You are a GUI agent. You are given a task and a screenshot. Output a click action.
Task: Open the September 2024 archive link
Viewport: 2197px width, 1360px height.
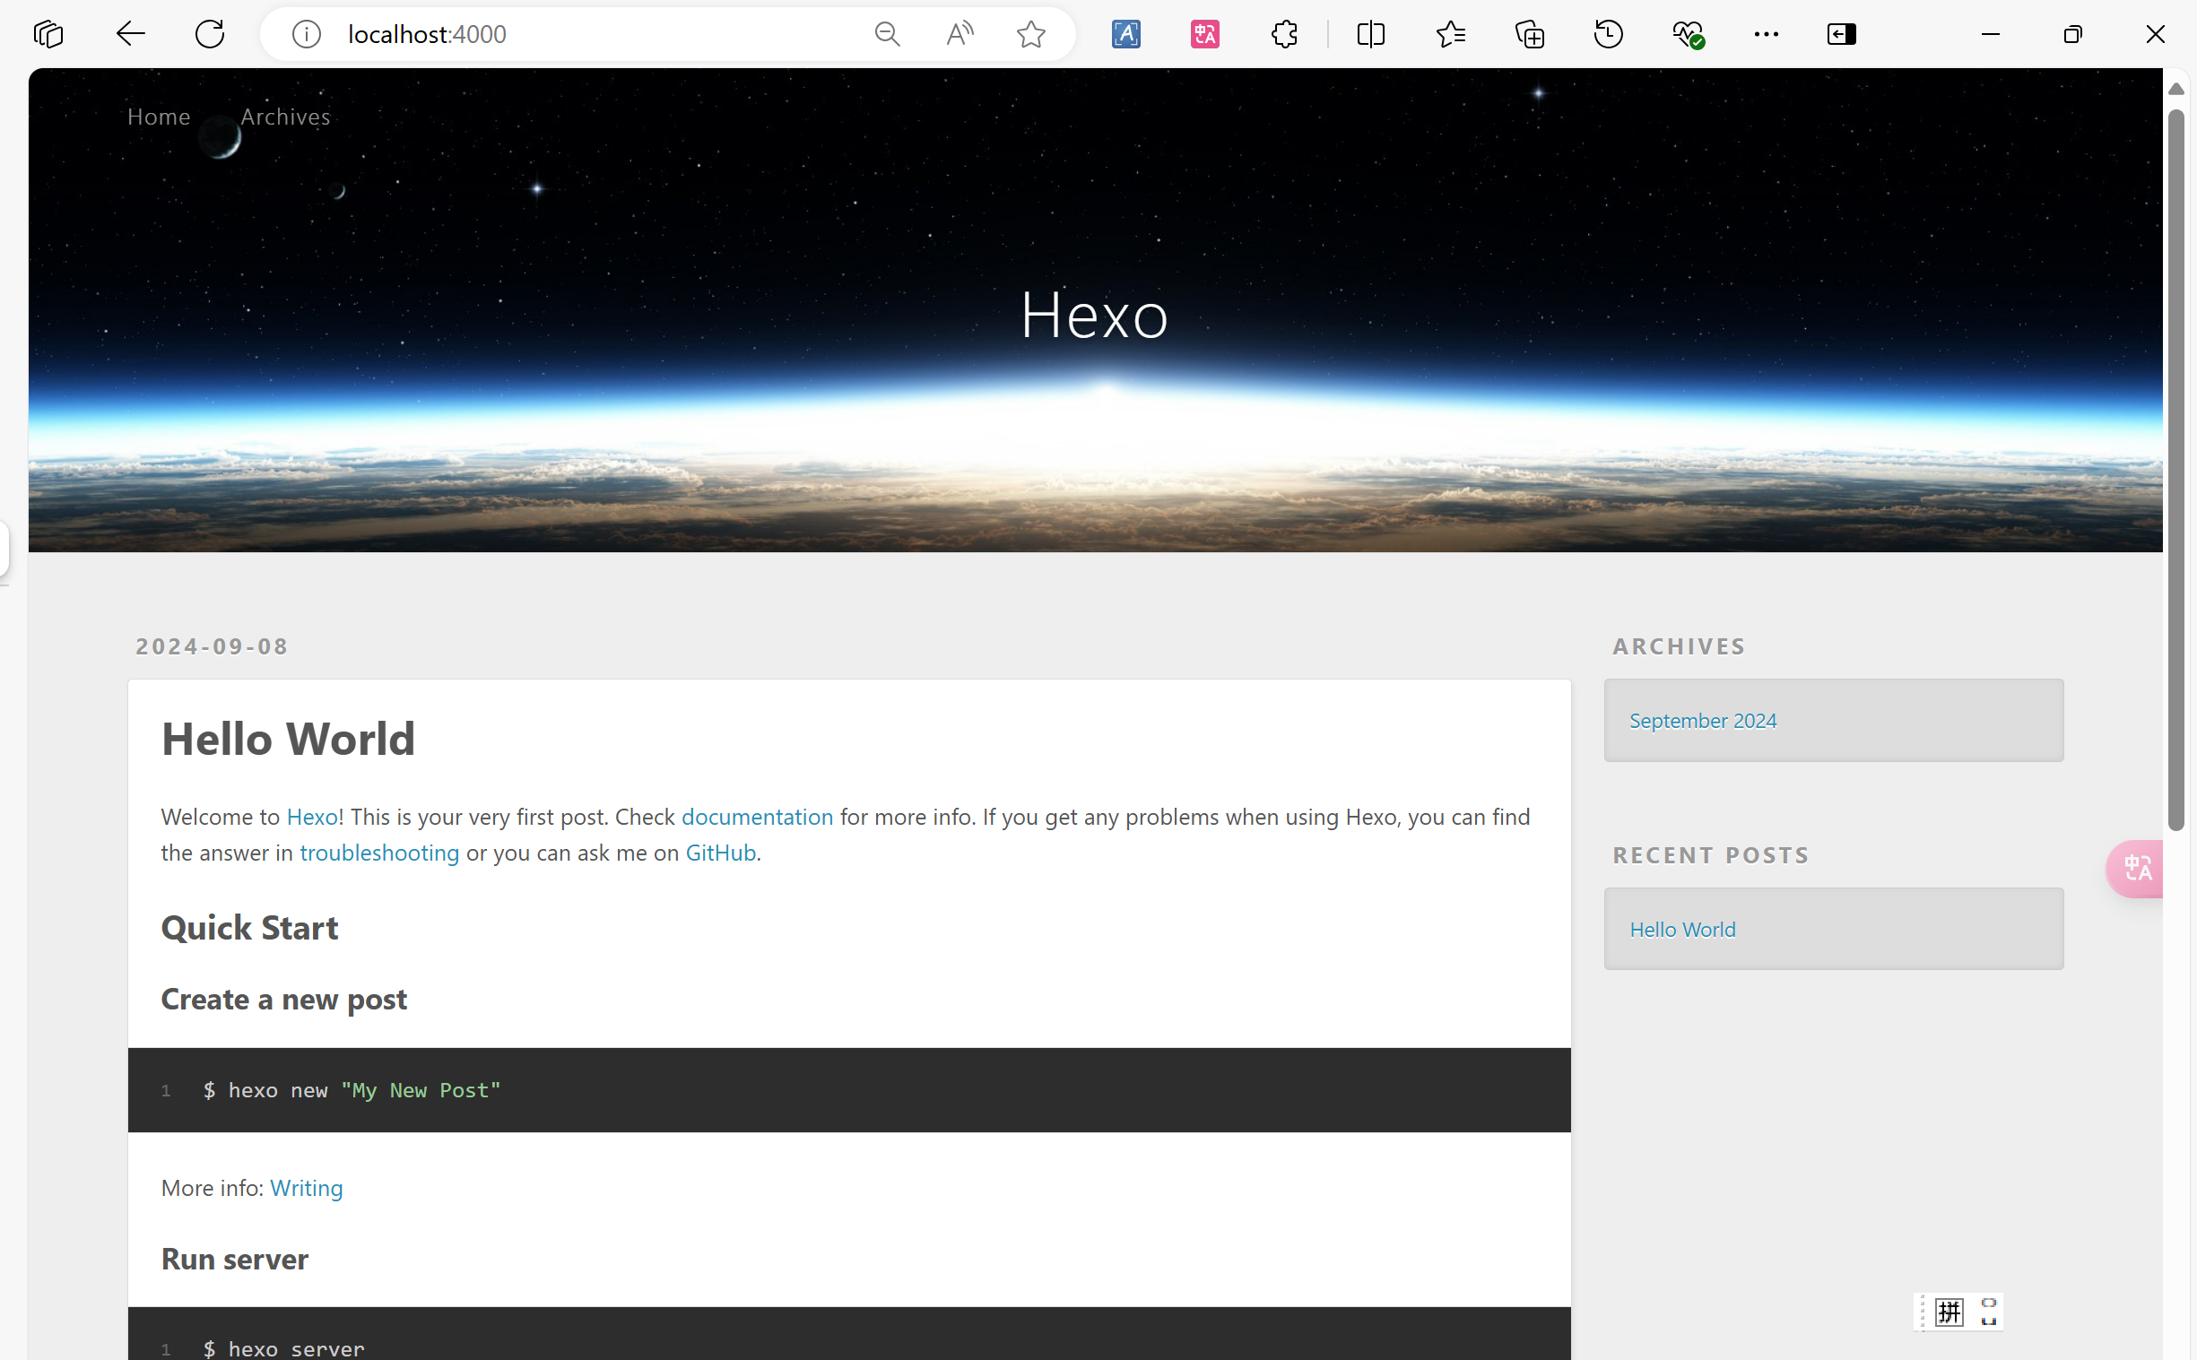[x=1702, y=721]
